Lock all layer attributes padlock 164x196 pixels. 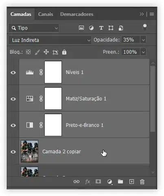pyautogui.click(x=64, y=52)
